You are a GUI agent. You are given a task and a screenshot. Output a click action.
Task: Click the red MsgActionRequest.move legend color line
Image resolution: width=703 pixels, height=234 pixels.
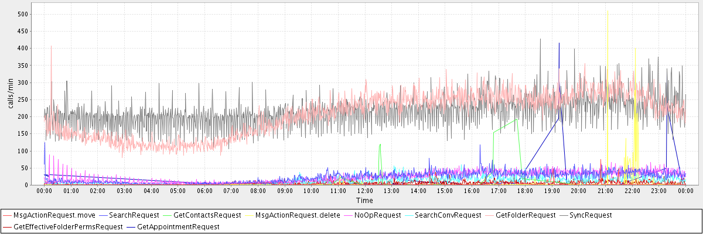7,215
